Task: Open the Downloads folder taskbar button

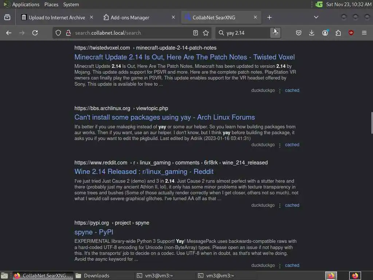Action: click(x=103, y=276)
